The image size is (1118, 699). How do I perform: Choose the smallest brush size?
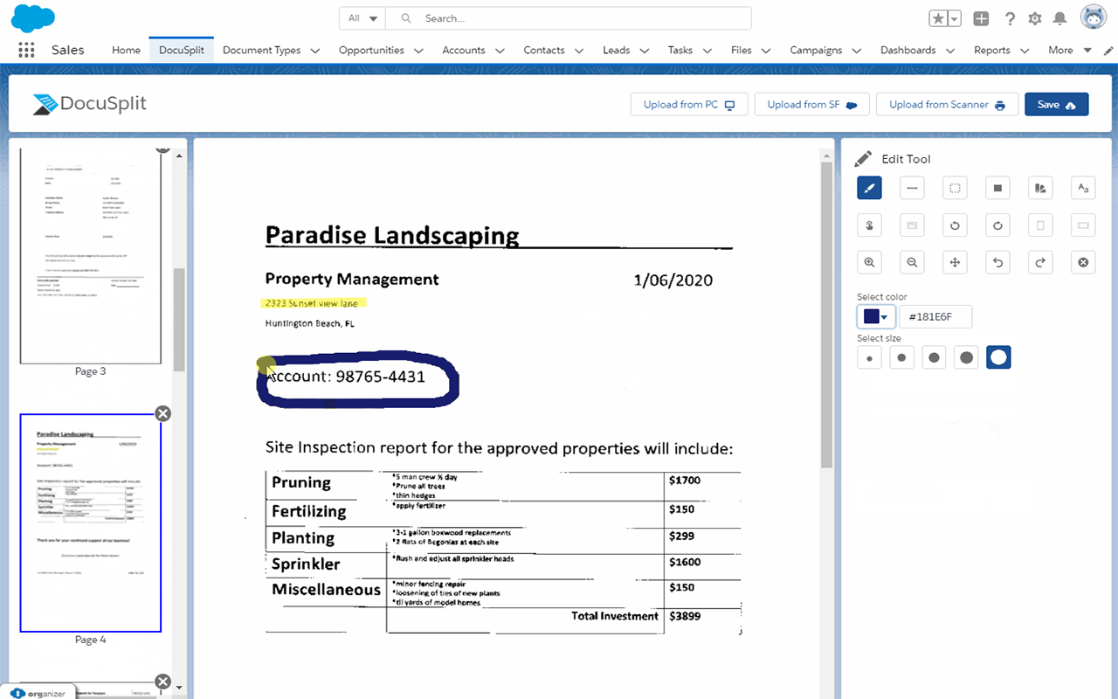[870, 357]
